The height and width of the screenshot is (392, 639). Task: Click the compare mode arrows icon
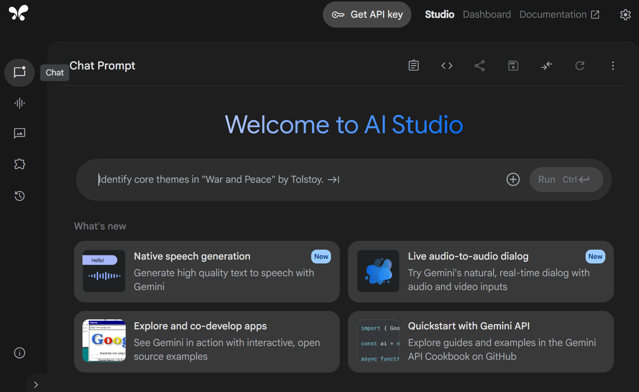point(546,66)
